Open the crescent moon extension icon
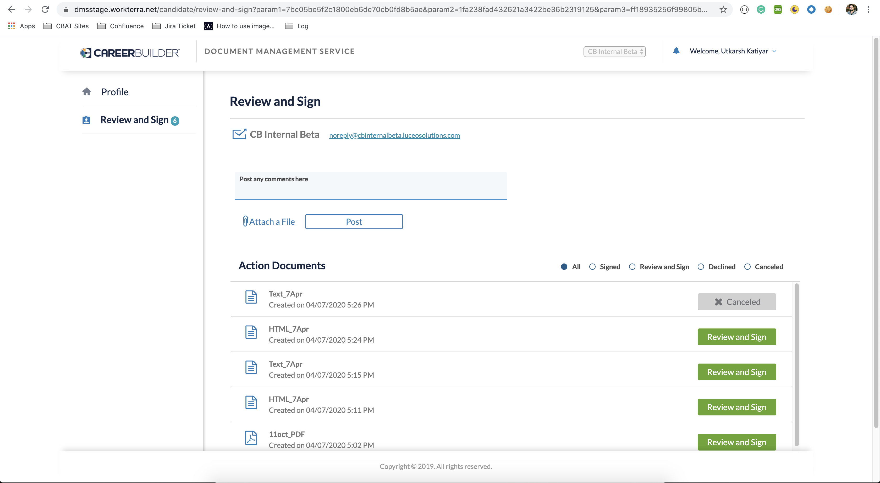880x483 pixels. click(795, 10)
